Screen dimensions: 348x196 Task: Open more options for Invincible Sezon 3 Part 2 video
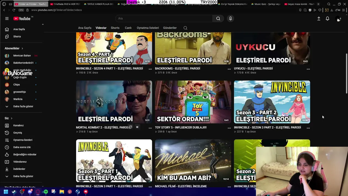(308, 128)
